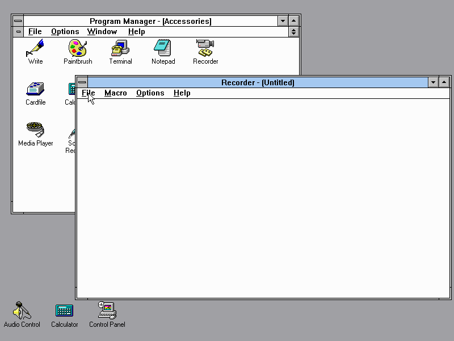
Task: Click the Accessories group restore button
Action: click(x=293, y=32)
